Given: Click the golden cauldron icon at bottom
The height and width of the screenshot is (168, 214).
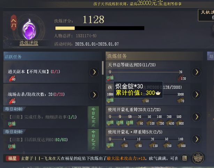Looking at the screenshot, I should (x=198, y=158).
